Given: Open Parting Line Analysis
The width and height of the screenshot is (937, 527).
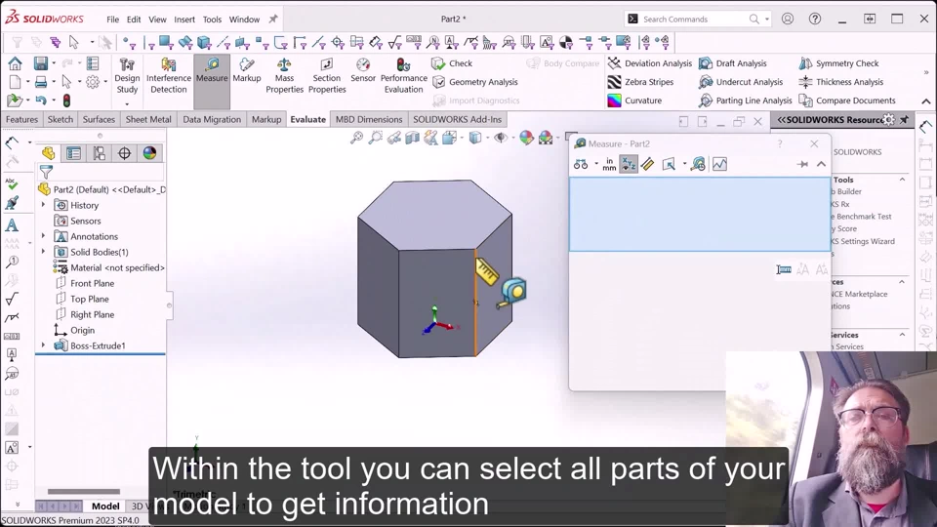Looking at the screenshot, I should pyautogui.click(x=745, y=101).
